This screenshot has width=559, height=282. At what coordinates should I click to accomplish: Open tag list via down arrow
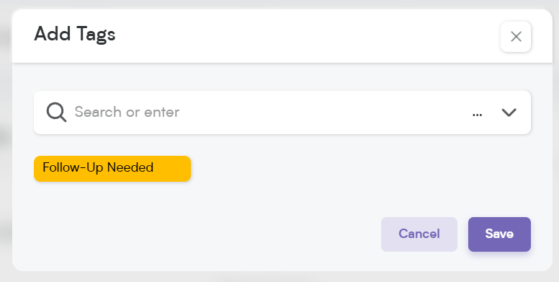pyautogui.click(x=509, y=113)
